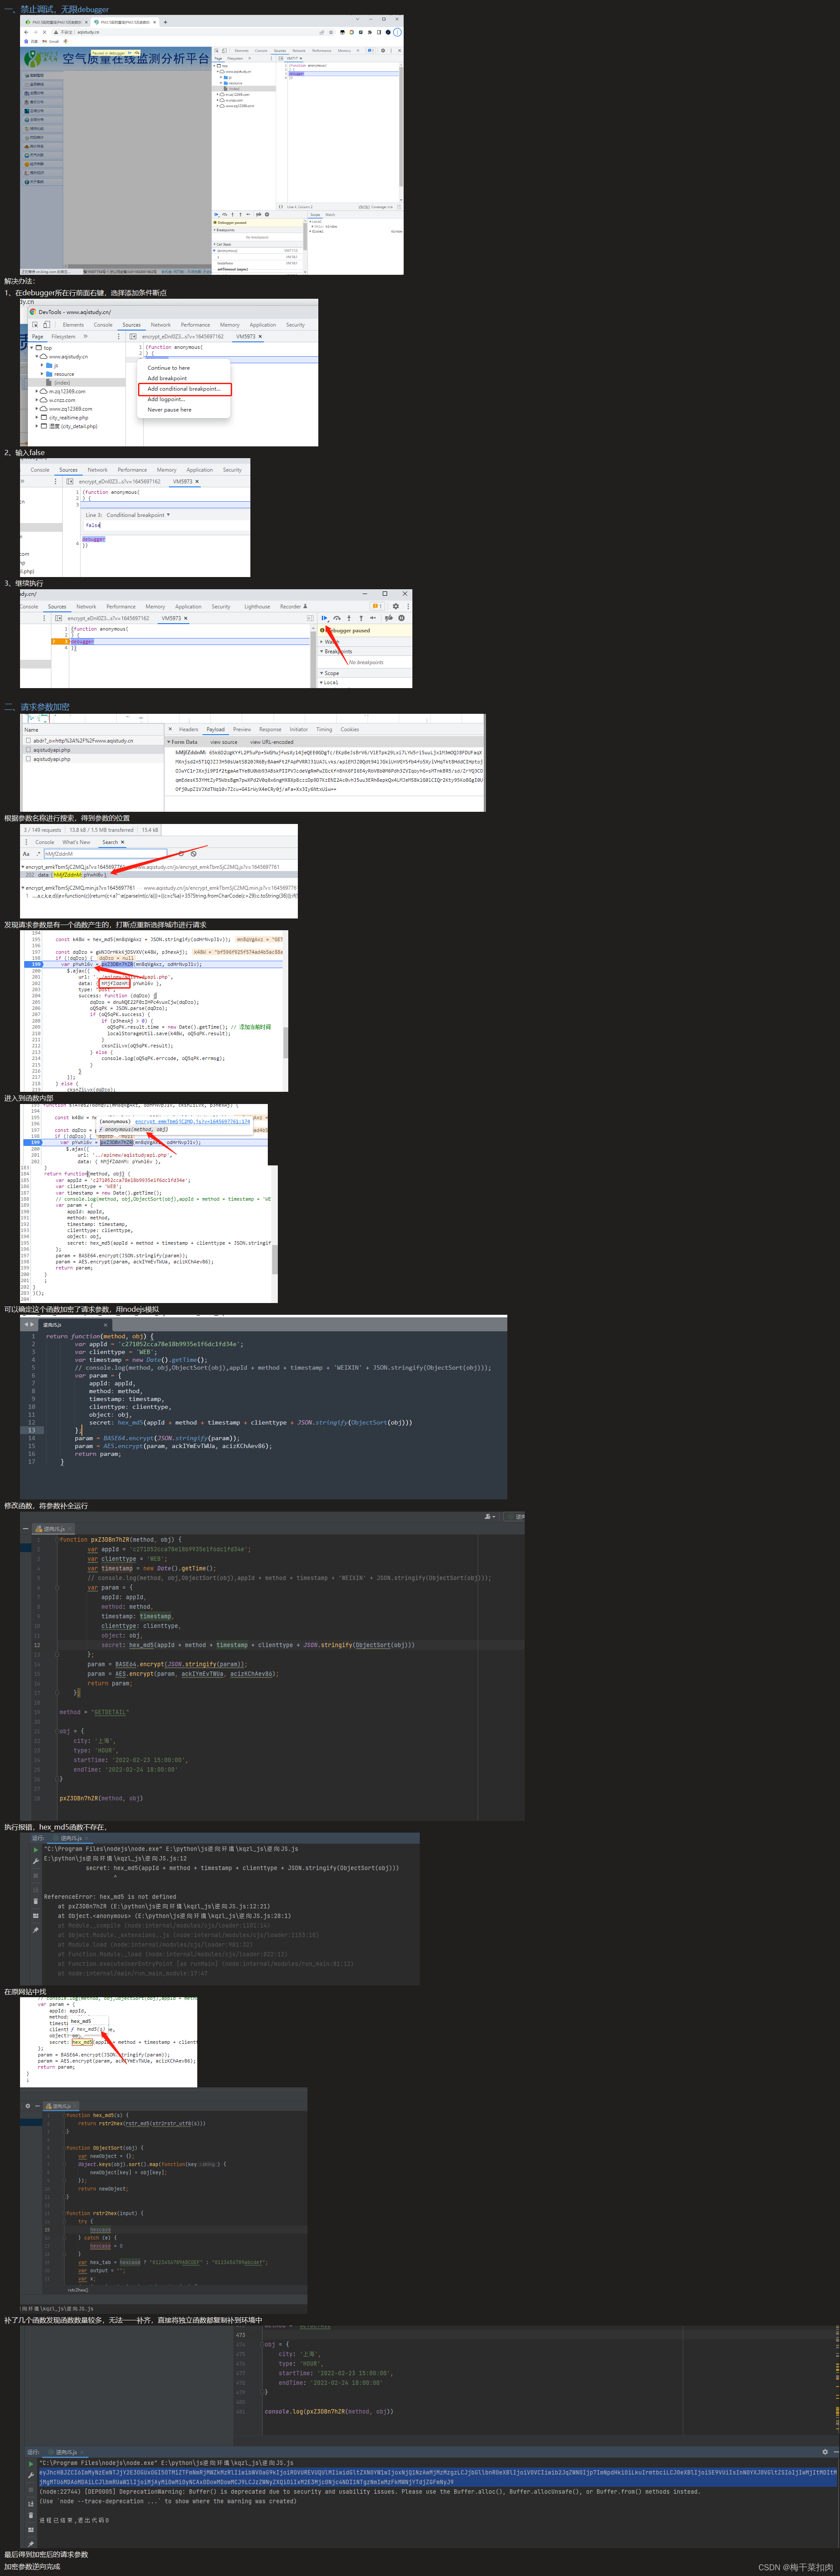The width and height of the screenshot is (840, 2576).
Task: Open What's New tab in drawer
Action: click(x=76, y=842)
